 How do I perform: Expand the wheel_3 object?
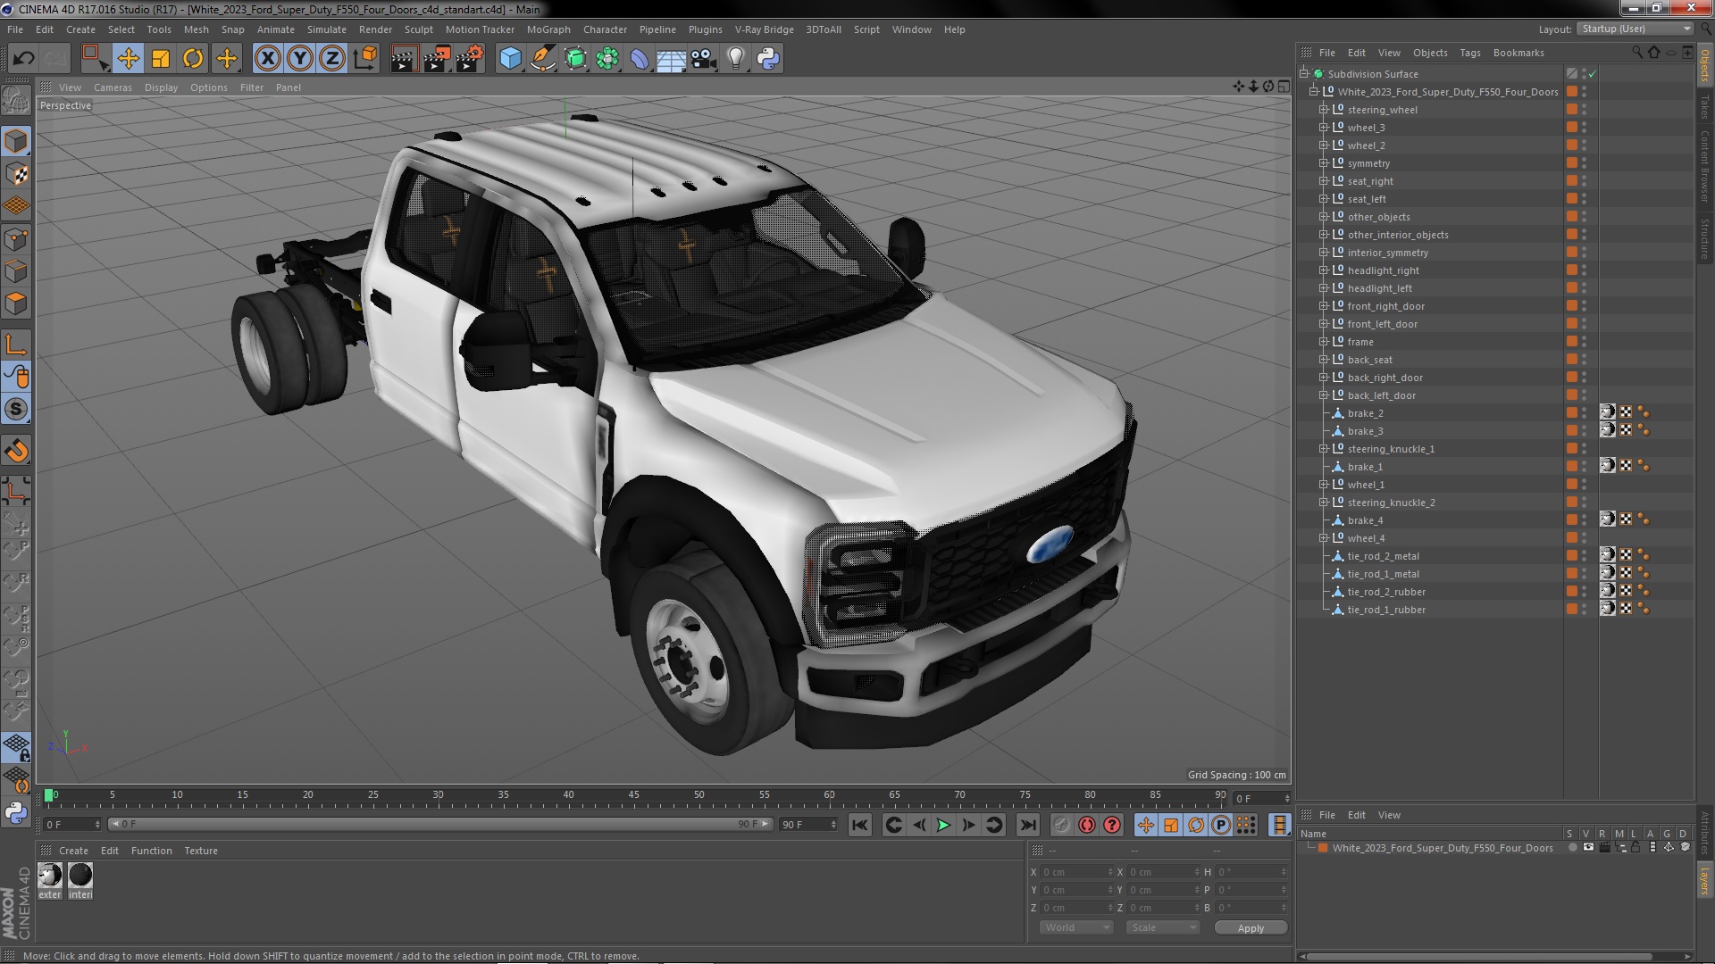click(x=1324, y=128)
